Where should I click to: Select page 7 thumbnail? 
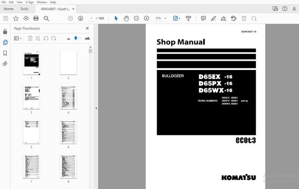coord(31,166)
